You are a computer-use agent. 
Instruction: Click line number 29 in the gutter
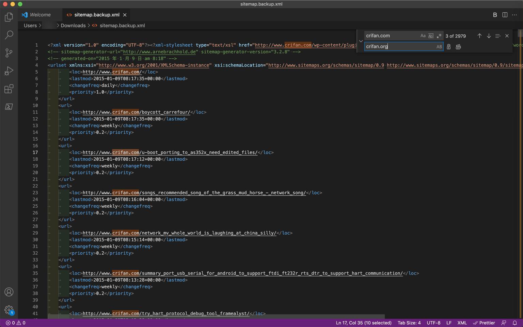tap(35, 233)
